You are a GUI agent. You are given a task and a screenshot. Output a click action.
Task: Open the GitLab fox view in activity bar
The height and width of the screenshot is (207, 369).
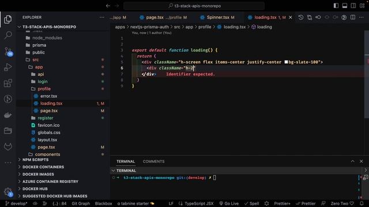[x=7, y=147]
